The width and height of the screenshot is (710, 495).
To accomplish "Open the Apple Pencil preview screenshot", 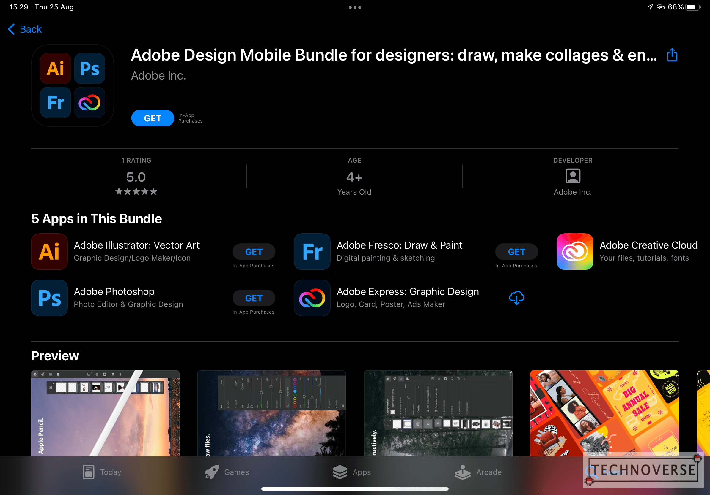I will pos(105,413).
